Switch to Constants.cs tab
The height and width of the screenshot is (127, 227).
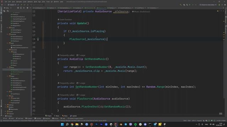point(153,8)
